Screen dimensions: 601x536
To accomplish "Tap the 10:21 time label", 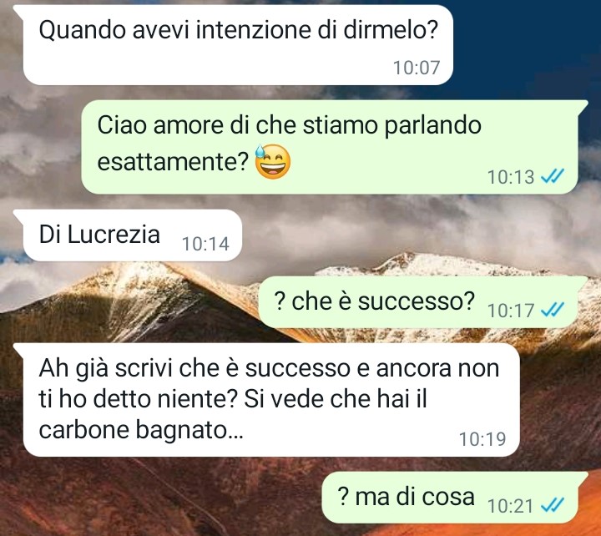I will pos(511,506).
